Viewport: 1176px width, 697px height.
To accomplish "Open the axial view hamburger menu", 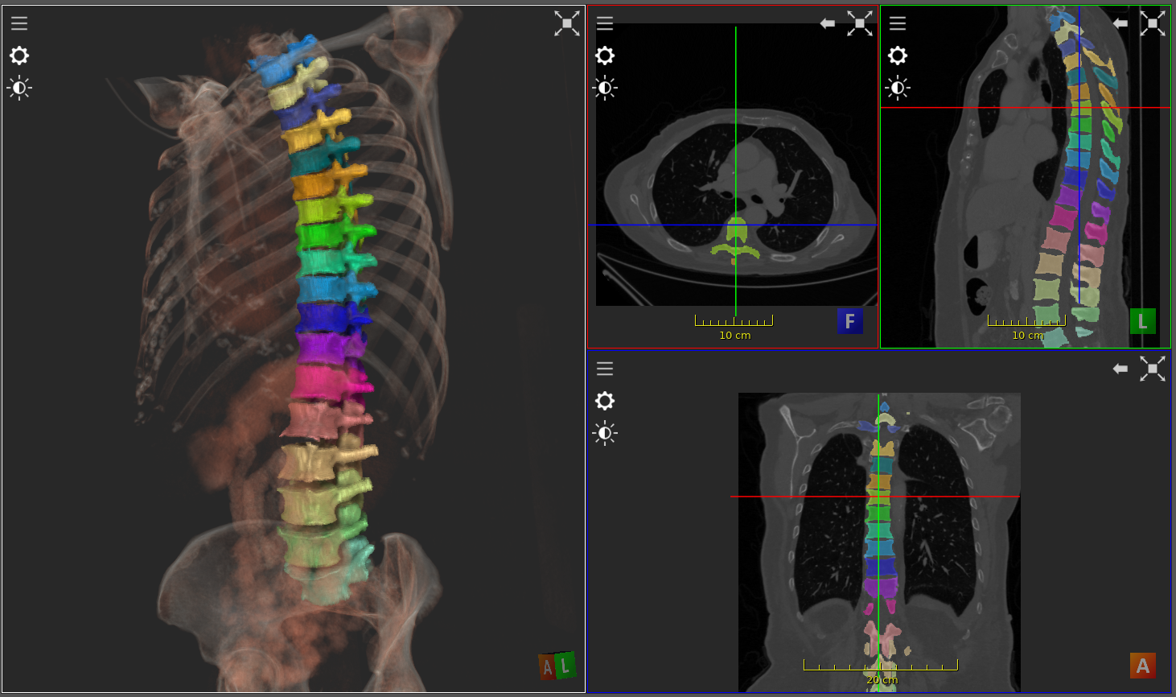I will (x=605, y=23).
